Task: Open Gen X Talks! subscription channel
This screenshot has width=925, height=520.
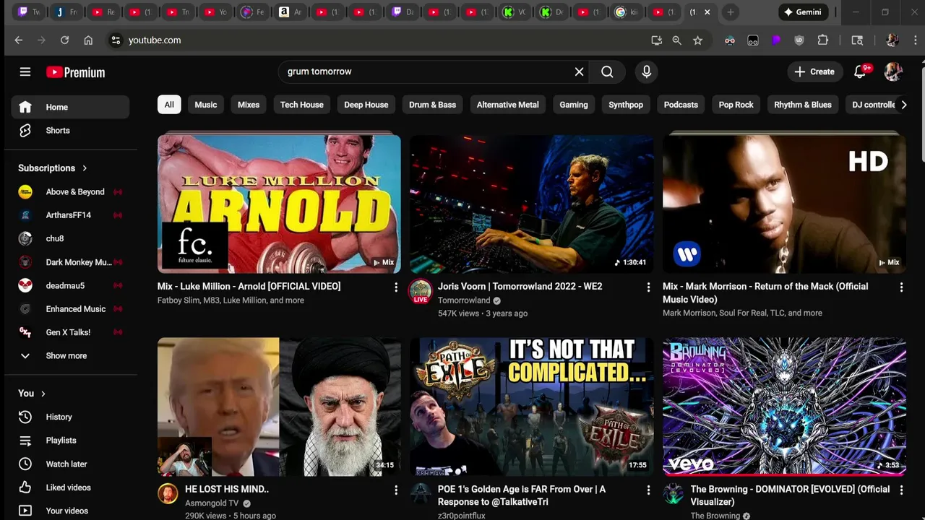Action: 70,332
